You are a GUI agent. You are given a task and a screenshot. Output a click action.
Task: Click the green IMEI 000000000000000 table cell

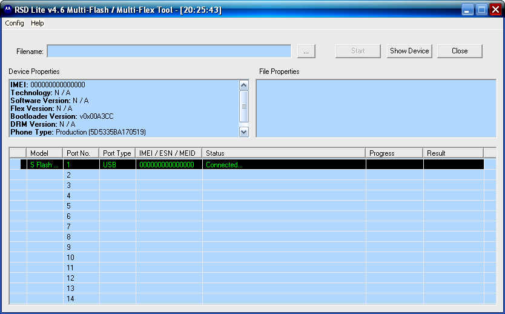[169, 164]
